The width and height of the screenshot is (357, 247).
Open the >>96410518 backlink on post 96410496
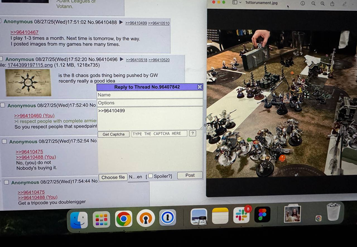pyautogui.click(x=137, y=60)
